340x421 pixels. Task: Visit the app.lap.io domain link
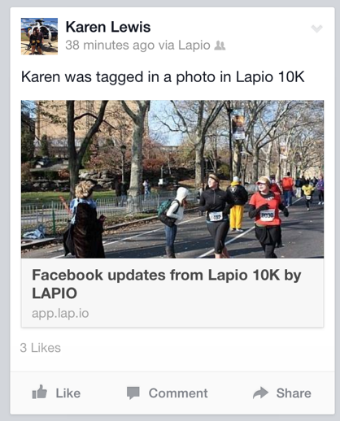[60, 314]
